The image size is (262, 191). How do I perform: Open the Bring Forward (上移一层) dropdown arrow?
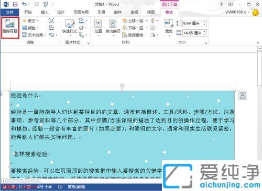[x=147, y=21]
